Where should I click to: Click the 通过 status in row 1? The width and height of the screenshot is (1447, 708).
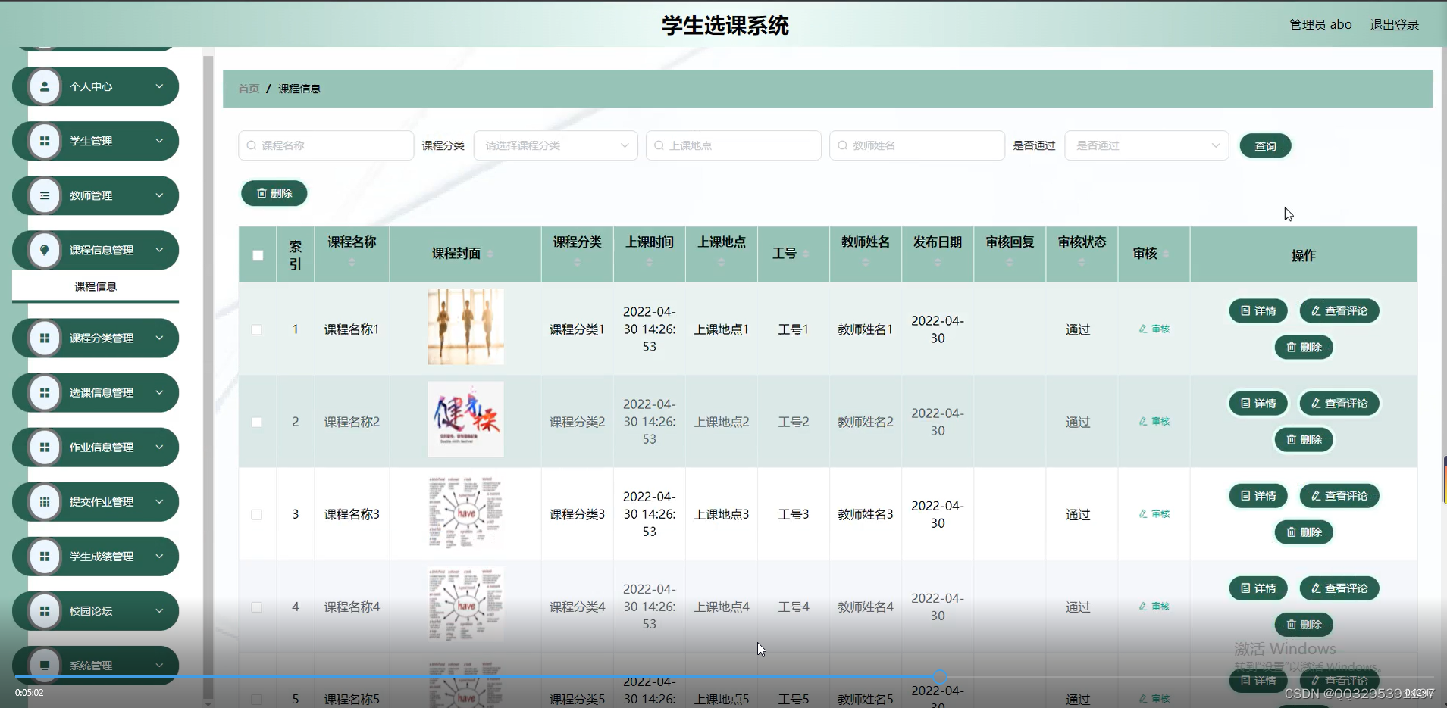coord(1078,329)
